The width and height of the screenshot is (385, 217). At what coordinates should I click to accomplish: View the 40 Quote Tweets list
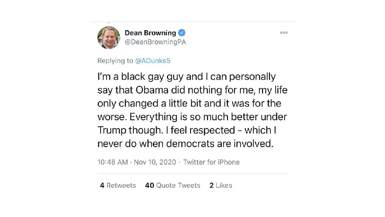[173, 185]
